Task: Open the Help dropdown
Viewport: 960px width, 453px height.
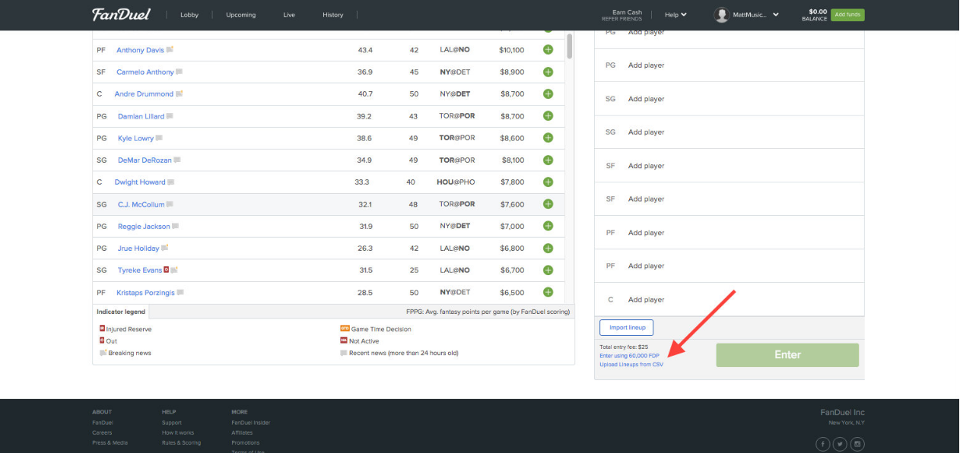Action: click(675, 14)
